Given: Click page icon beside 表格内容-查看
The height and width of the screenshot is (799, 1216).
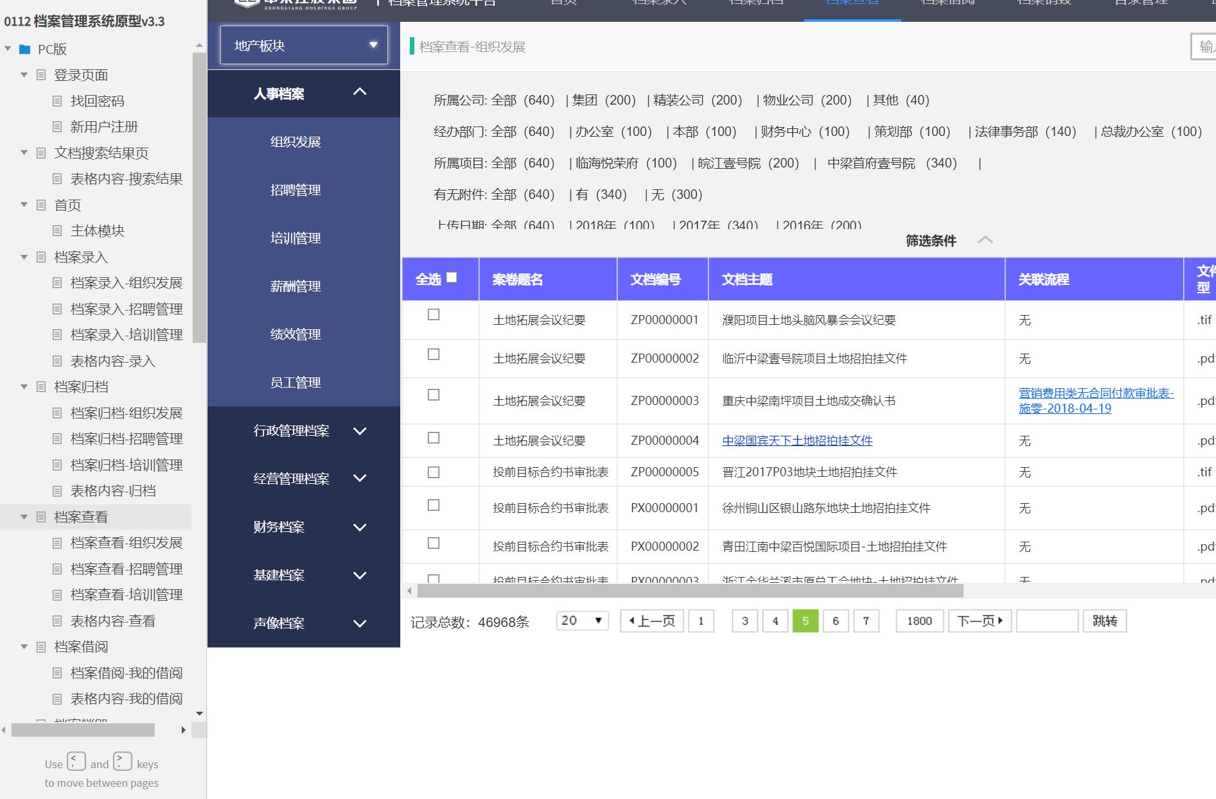Looking at the screenshot, I should [x=57, y=621].
